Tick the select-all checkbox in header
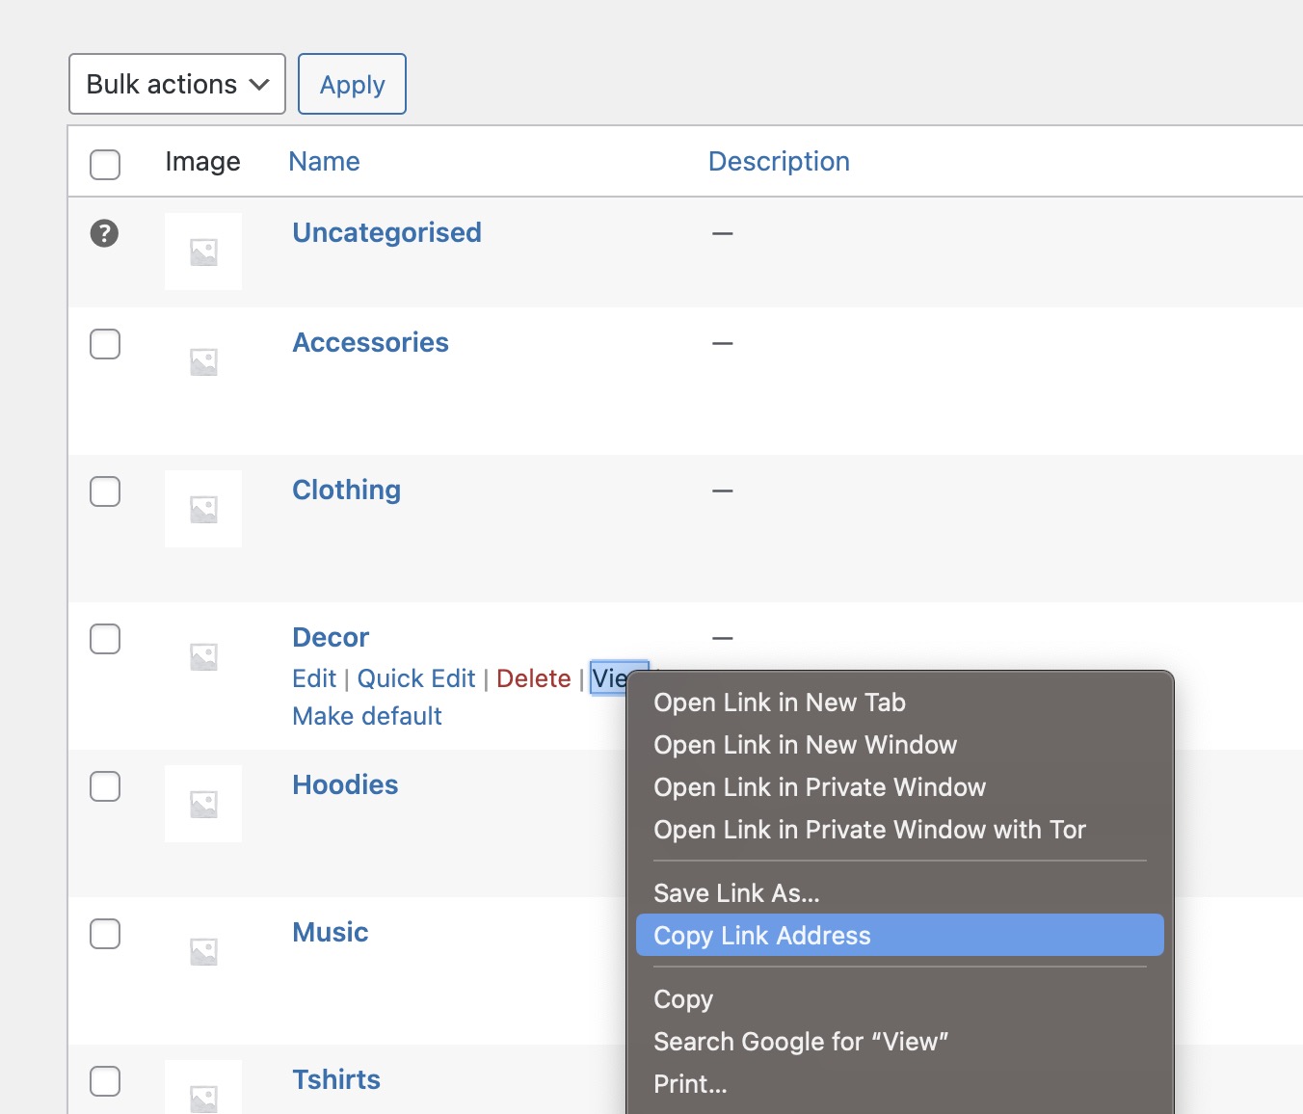 click(x=105, y=164)
